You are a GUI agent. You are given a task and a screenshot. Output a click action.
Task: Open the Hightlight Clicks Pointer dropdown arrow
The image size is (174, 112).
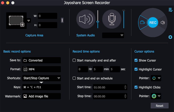(x=159, y=96)
